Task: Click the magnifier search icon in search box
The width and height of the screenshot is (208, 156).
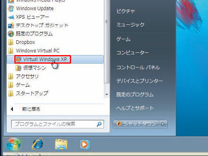Action: pyautogui.click(x=99, y=124)
